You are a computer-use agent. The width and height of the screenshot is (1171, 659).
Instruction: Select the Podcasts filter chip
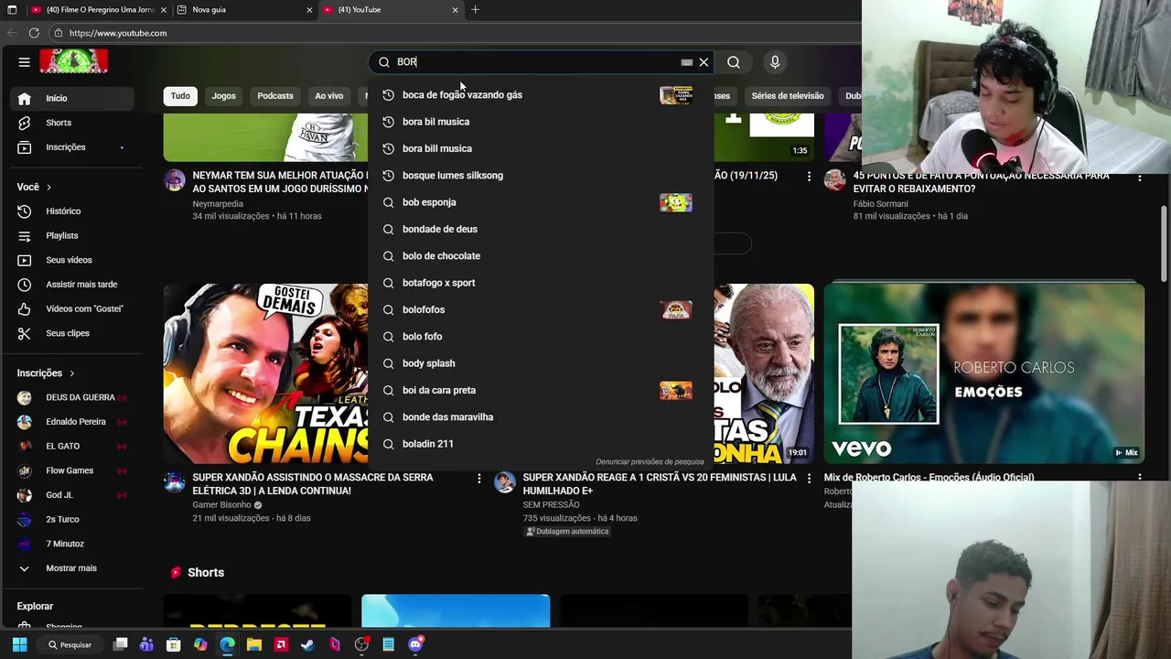[x=275, y=96]
